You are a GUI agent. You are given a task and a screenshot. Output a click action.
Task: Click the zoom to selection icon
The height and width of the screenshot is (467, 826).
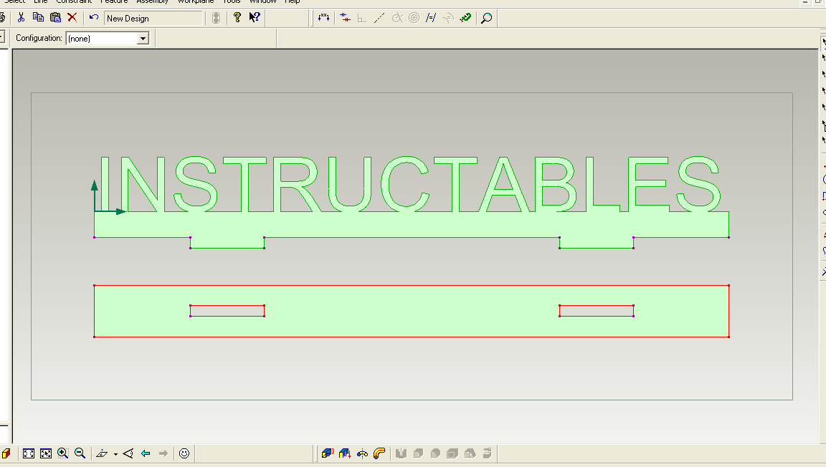[x=46, y=453]
